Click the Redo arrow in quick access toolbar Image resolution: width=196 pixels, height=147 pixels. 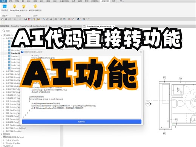click(21, 19)
